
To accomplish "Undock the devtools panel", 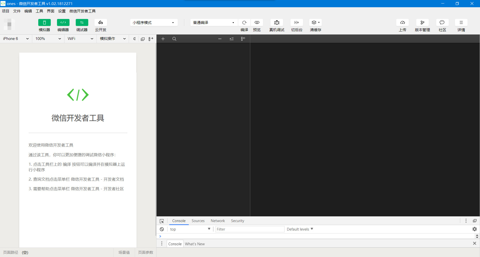I will 474,221.
